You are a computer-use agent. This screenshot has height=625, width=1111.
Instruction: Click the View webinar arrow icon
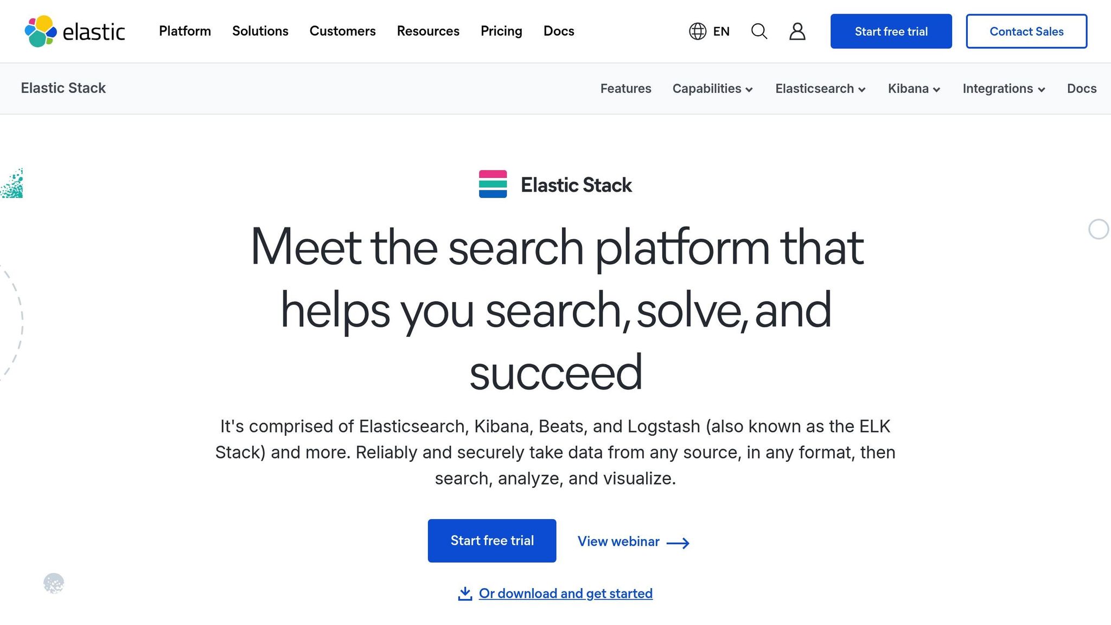(x=677, y=542)
